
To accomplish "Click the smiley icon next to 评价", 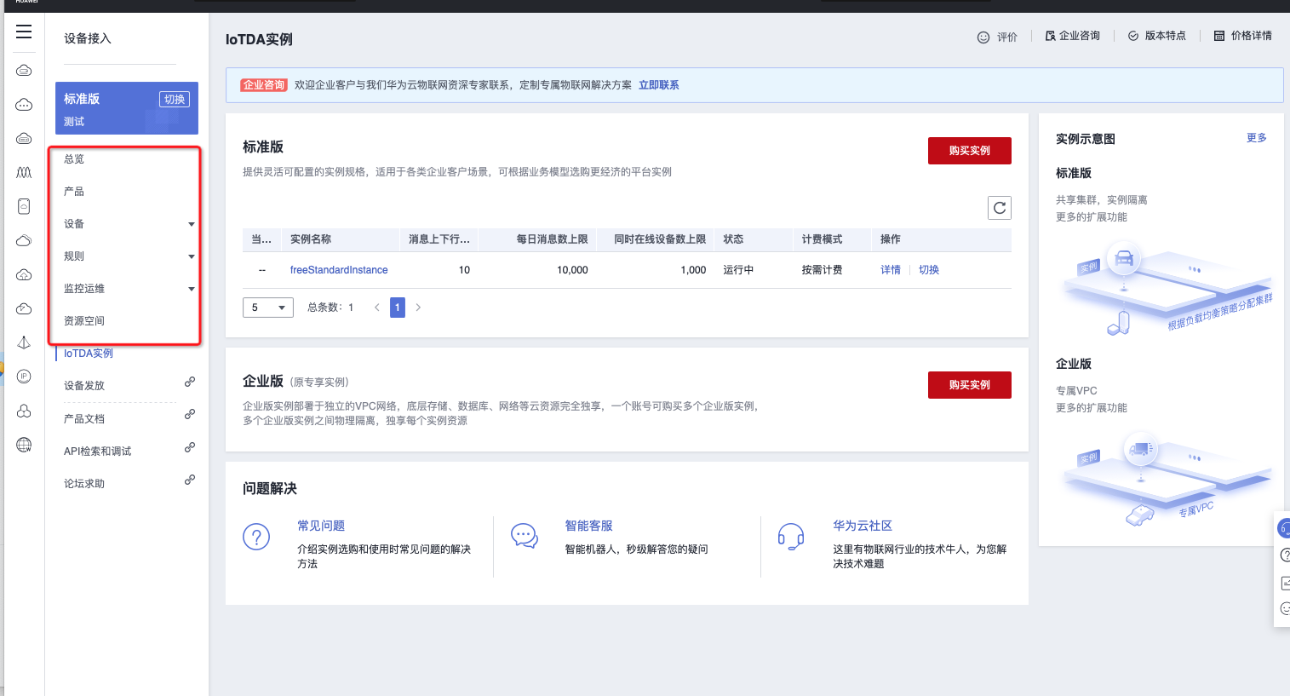I will click(x=983, y=37).
